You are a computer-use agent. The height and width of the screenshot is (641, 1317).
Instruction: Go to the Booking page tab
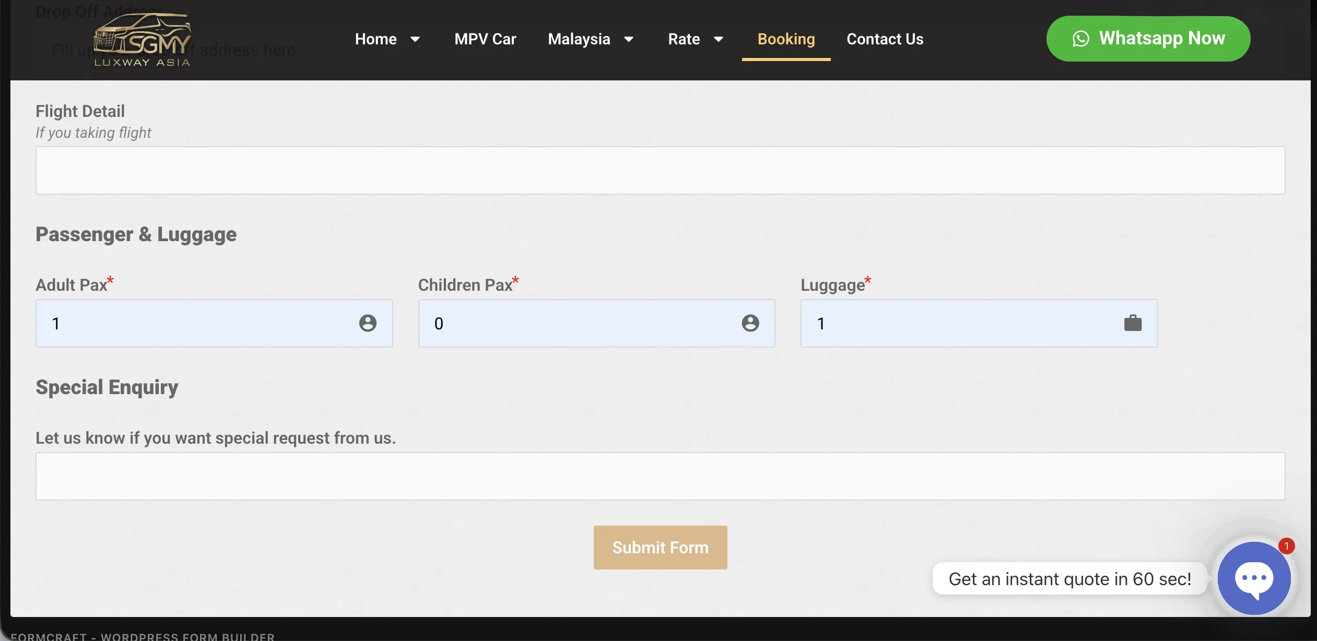click(x=786, y=39)
